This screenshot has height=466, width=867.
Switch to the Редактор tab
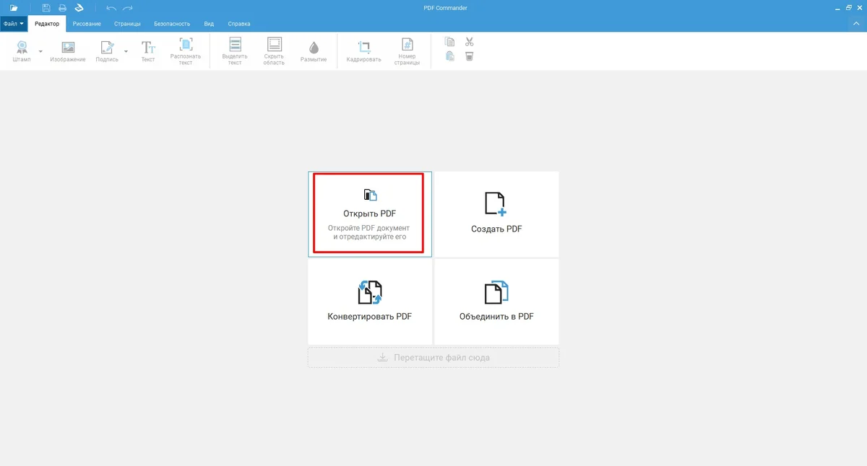[x=47, y=24]
